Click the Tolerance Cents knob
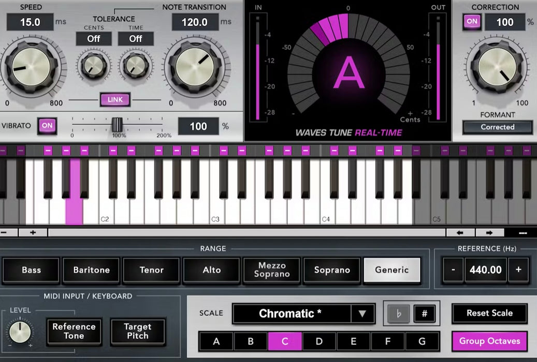 pos(94,65)
